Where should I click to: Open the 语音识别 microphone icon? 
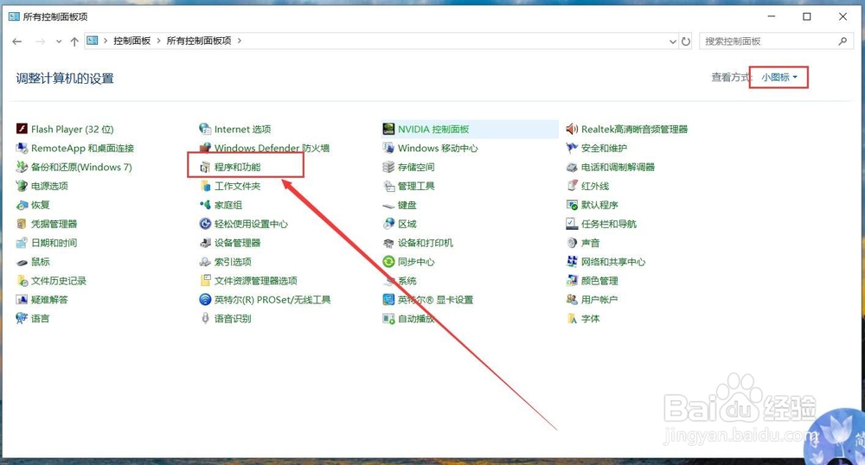205,318
